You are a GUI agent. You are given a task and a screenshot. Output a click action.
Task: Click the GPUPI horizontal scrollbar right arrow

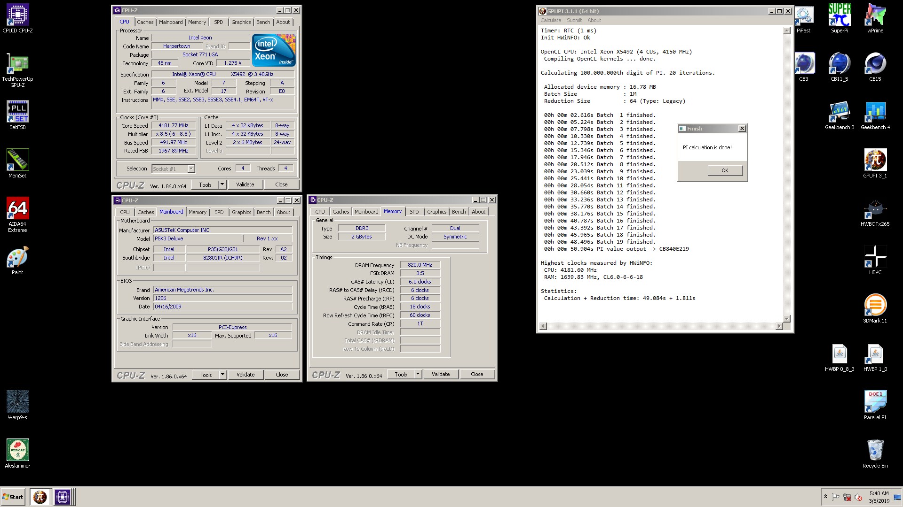tap(779, 326)
